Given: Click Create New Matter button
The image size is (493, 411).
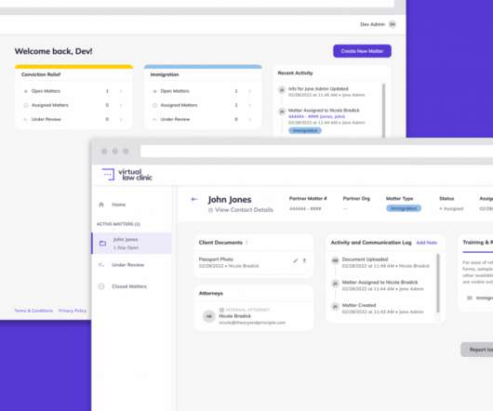Looking at the screenshot, I should [362, 51].
